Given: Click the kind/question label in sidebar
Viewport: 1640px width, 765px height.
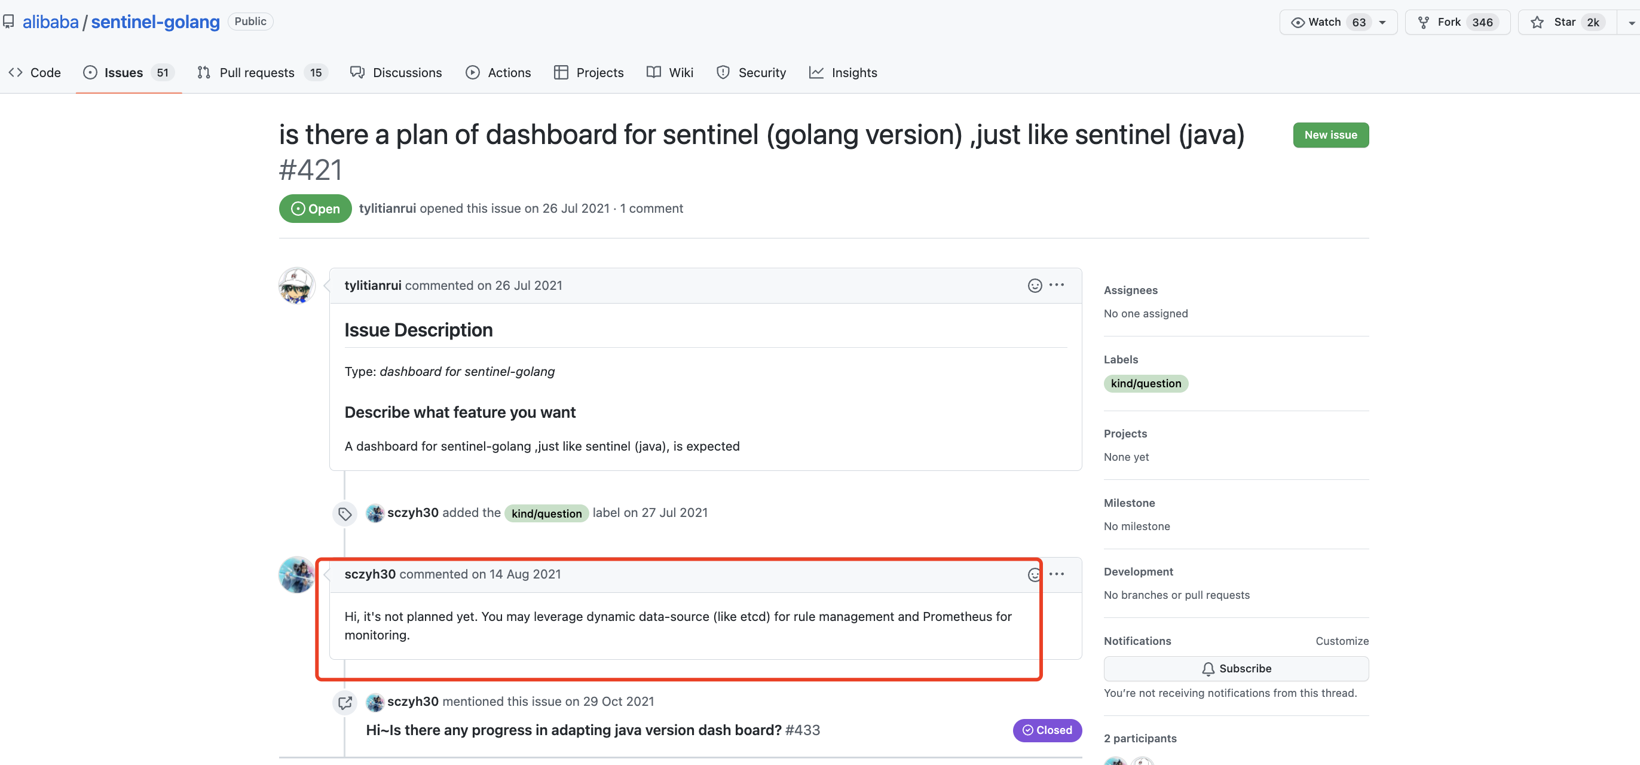Looking at the screenshot, I should 1145,384.
